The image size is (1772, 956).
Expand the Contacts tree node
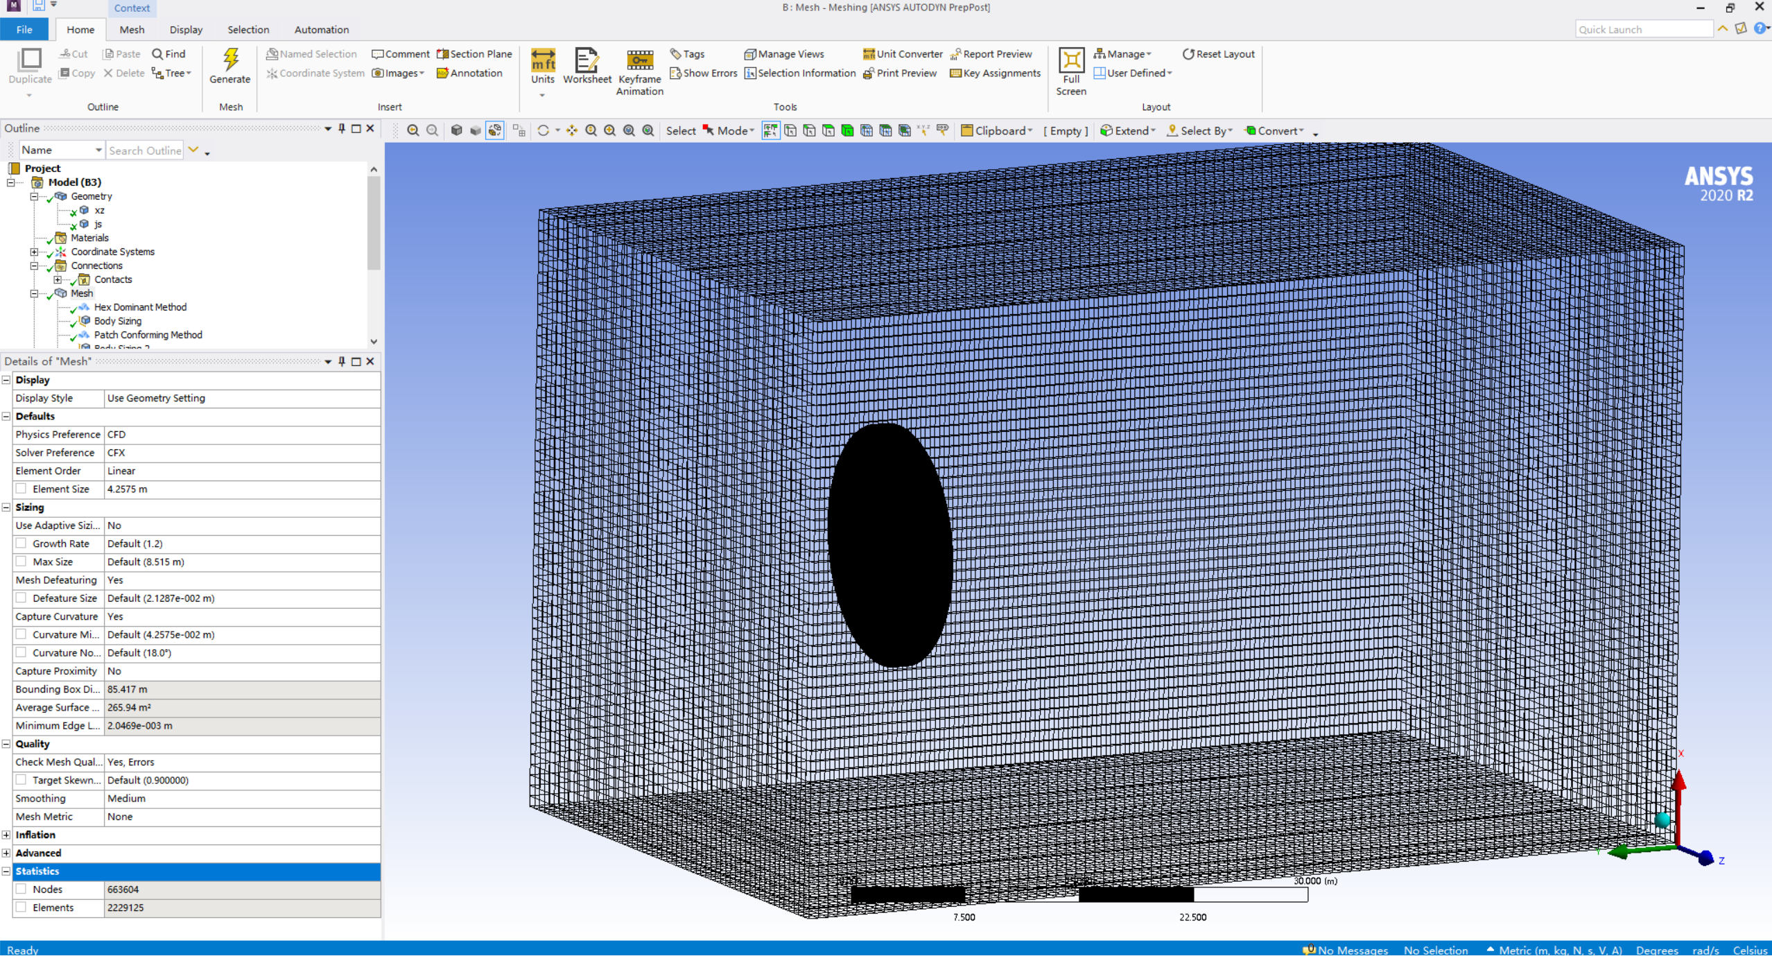[x=58, y=279]
